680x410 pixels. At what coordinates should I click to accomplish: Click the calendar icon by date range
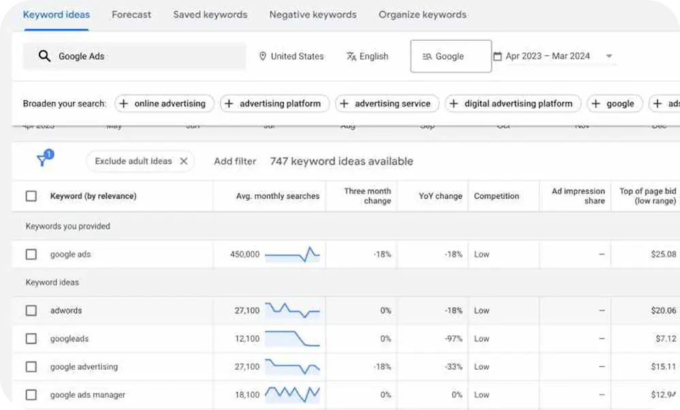tap(498, 56)
